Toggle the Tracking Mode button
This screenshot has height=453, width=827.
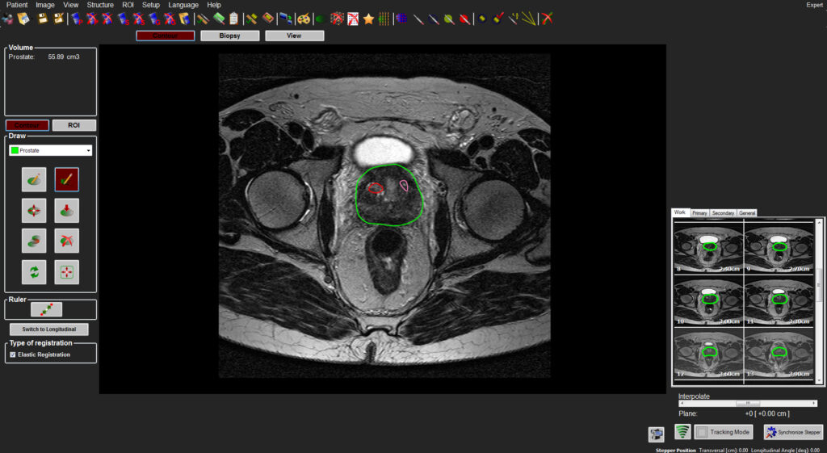(724, 432)
